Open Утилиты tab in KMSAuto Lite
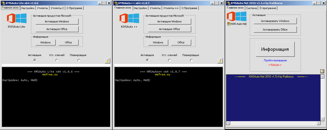327x130 pixels. click(42, 8)
